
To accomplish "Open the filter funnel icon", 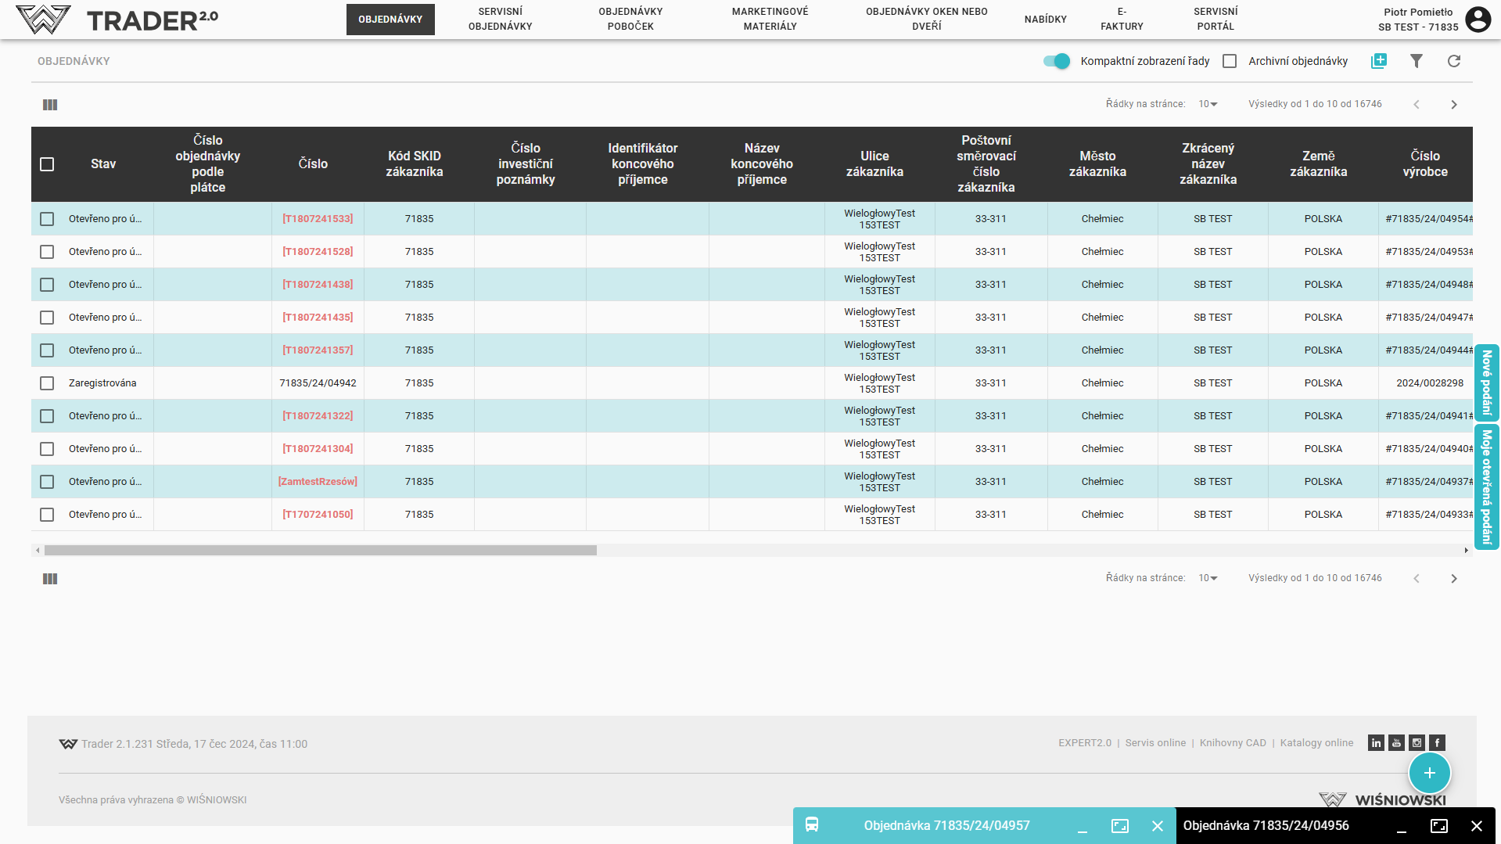I will click(1416, 61).
